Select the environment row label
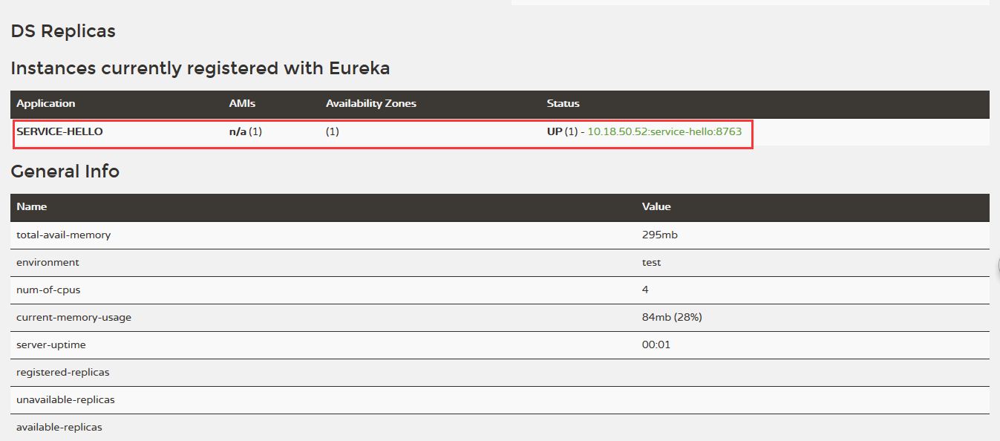The image size is (1000, 441). click(48, 262)
